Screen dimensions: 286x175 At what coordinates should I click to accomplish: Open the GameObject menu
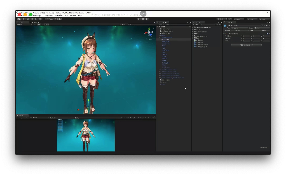click(x=37, y=15)
